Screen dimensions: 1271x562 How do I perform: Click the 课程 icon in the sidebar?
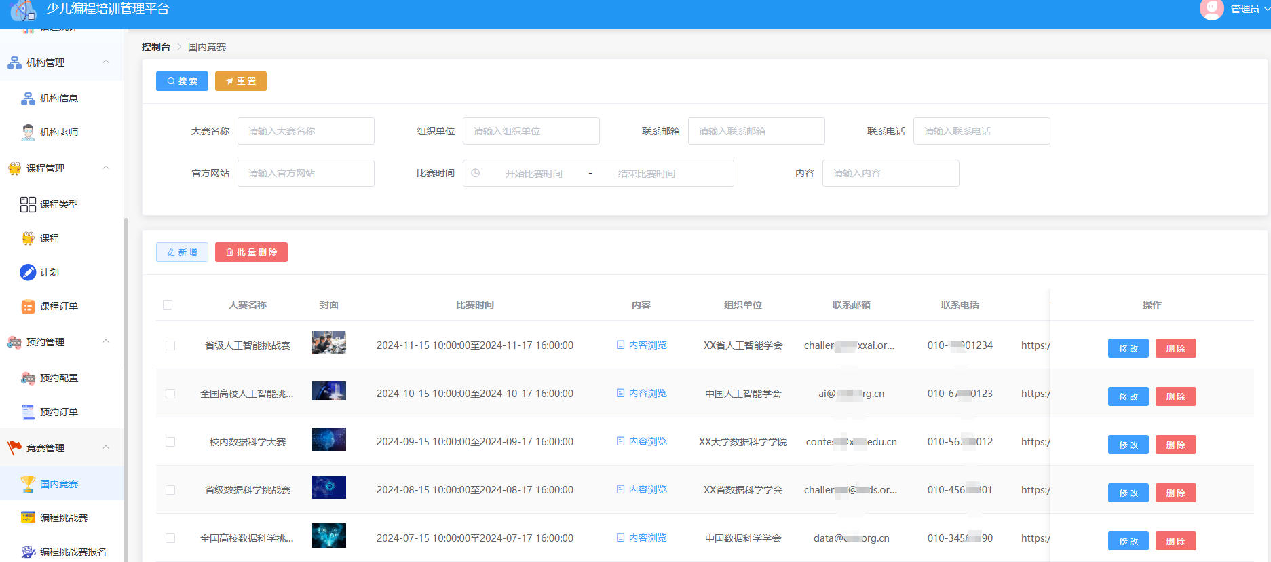pyautogui.click(x=28, y=238)
